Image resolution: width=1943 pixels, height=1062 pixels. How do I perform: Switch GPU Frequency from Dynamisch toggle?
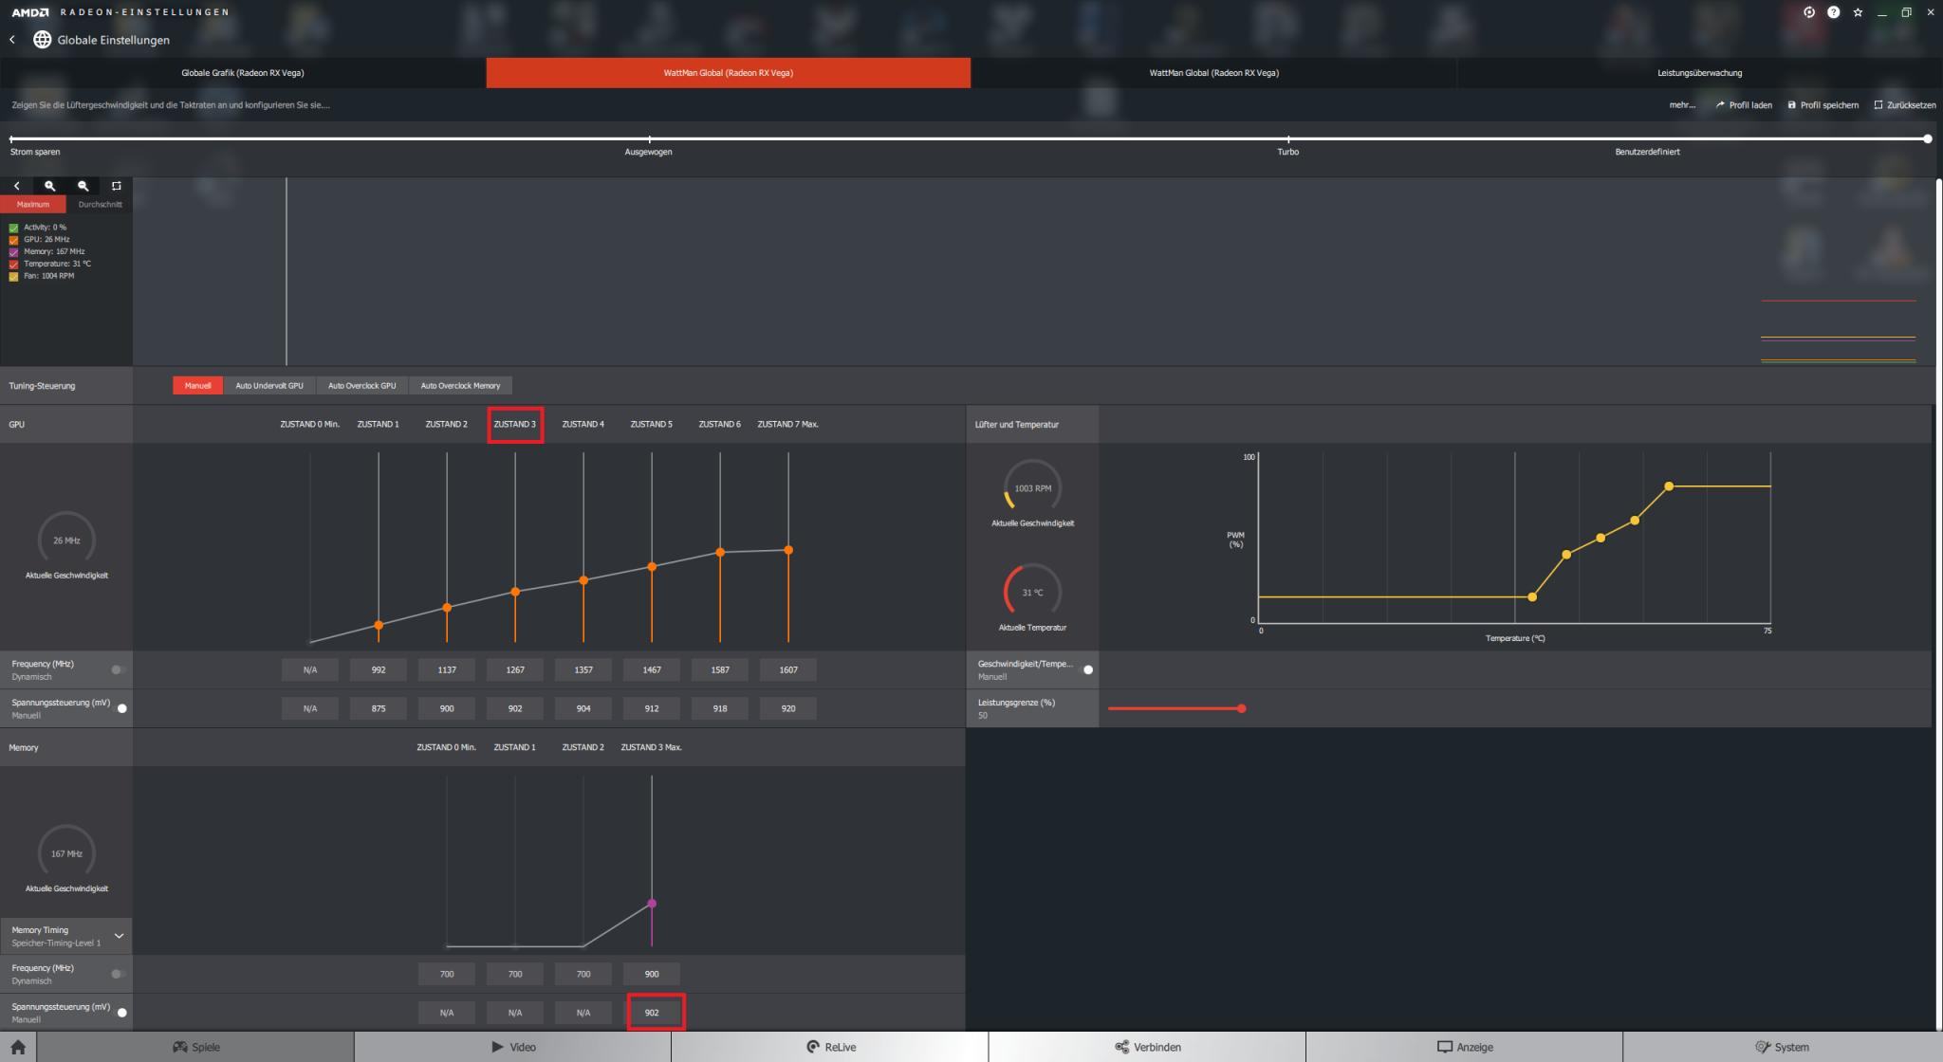[118, 669]
